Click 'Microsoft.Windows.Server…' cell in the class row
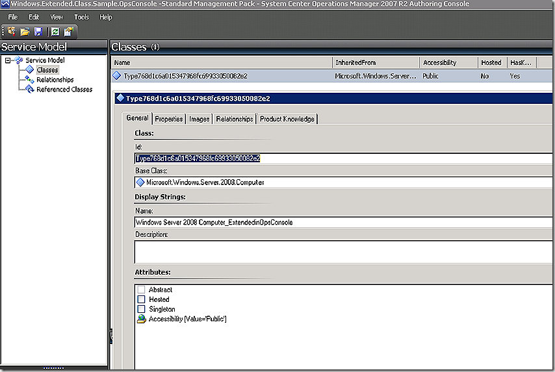The height and width of the screenshot is (372, 555). tap(376, 76)
